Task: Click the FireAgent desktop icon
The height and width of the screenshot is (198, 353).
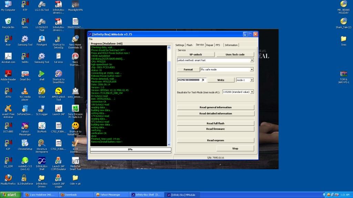Action: pos(42,41)
